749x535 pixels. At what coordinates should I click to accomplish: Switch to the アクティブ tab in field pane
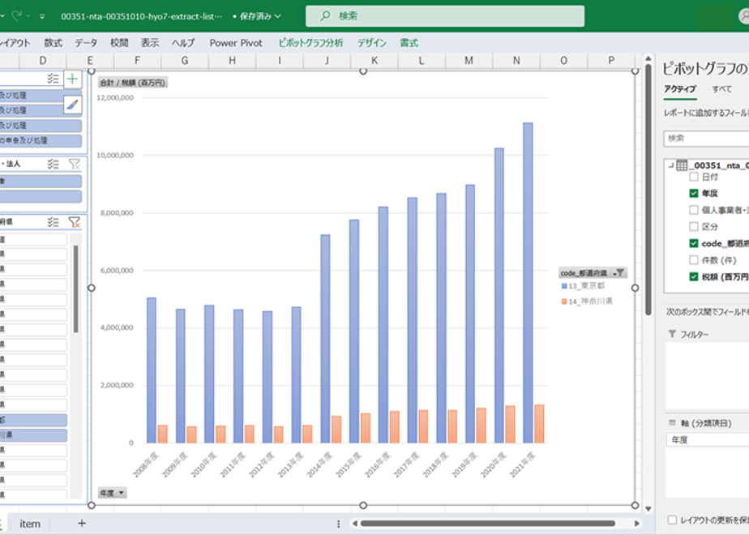[x=680, y=89]
